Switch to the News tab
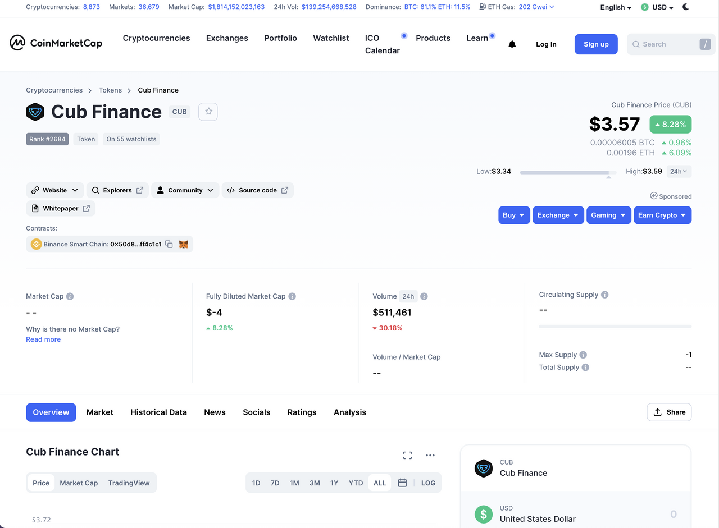The width and height of the screenshot is (719, 528). (215, 412)
